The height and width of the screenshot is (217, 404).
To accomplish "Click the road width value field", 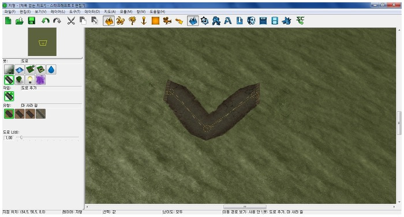I will tap(9, 138).
